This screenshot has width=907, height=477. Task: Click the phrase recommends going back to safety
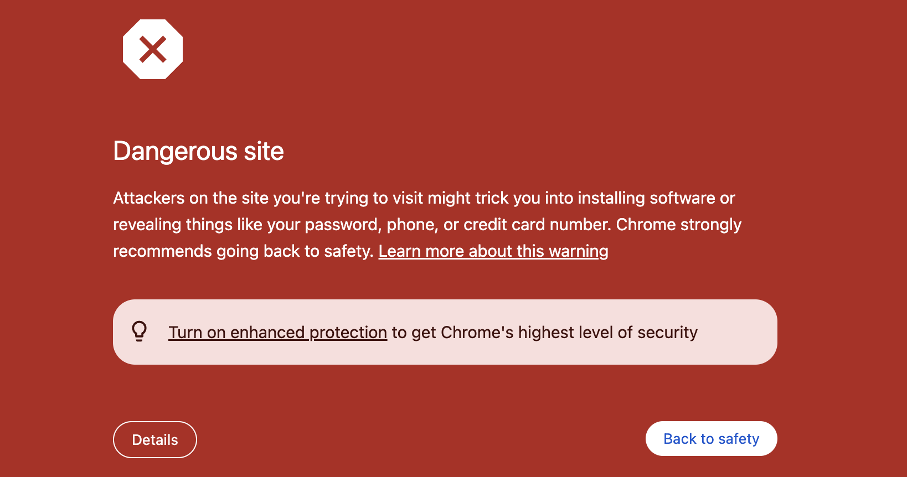point(241,251)
